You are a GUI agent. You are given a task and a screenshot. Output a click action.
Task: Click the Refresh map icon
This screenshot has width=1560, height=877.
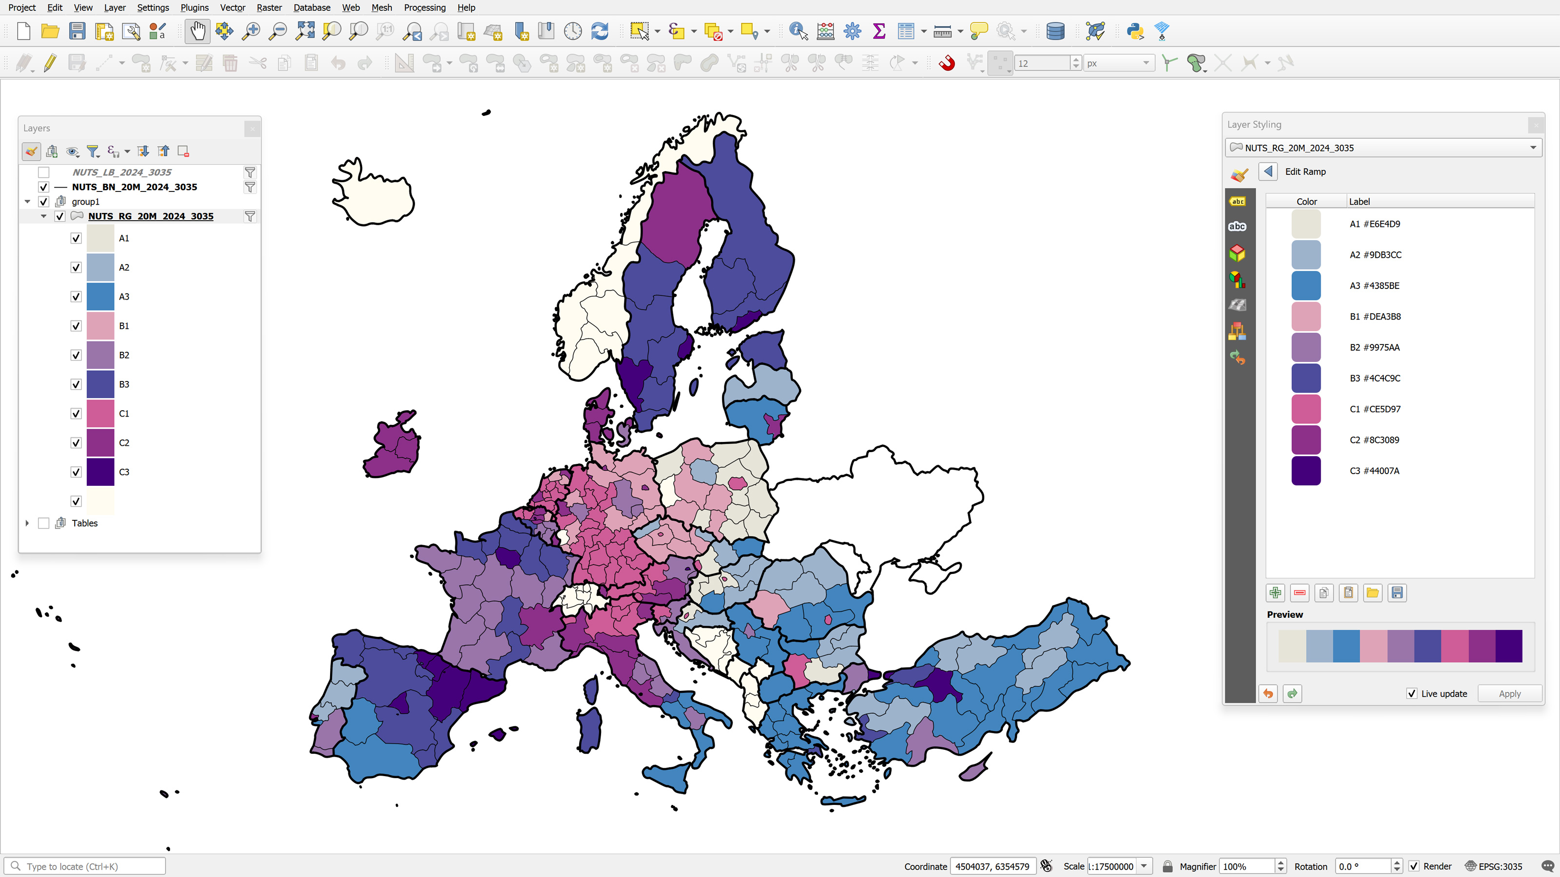tap(600, 31)
